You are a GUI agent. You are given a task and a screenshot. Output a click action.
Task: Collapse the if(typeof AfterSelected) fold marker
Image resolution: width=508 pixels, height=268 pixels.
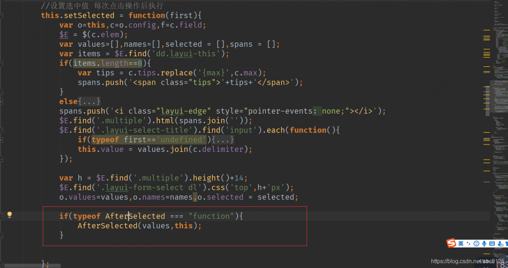[2, 216]
